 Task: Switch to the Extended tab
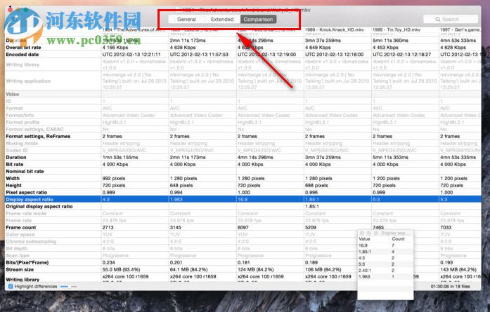click(222, 20)
